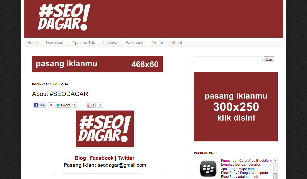Click the Facebook Suka like button

pyautogui.click(x=40, y=105)
